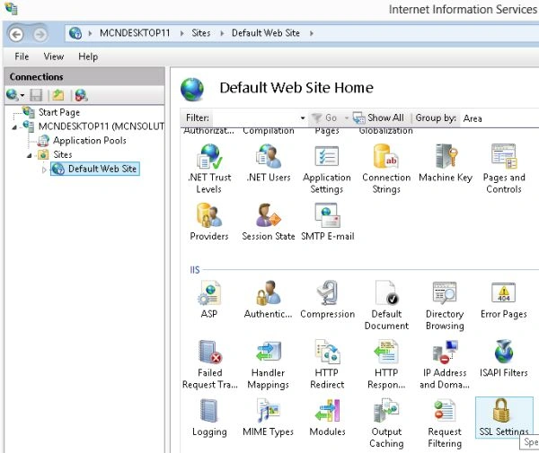
Task: Open SMTP E-mail feature
Action: [x=328, y=222]
